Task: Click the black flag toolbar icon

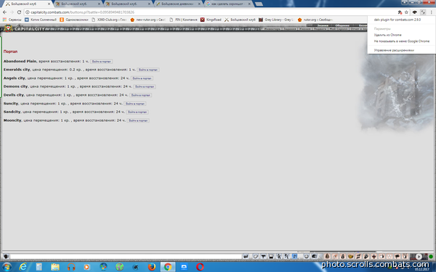Action: [x=397, y=257]
